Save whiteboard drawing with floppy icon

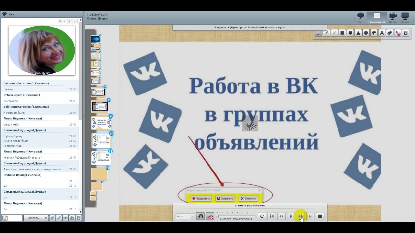pos(405,33)
